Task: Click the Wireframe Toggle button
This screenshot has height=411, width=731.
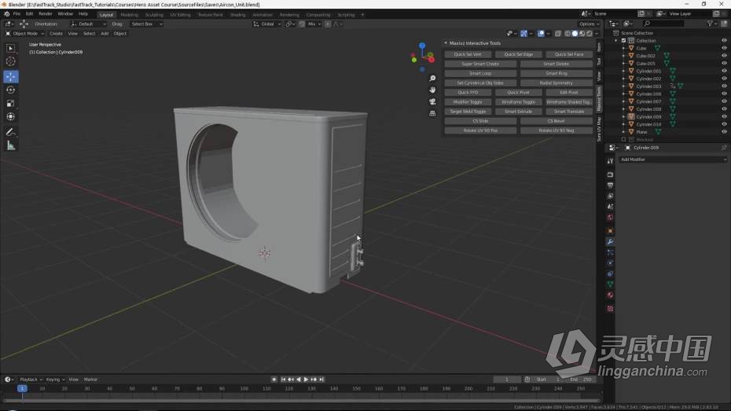Action: click(x=518, y=102)
